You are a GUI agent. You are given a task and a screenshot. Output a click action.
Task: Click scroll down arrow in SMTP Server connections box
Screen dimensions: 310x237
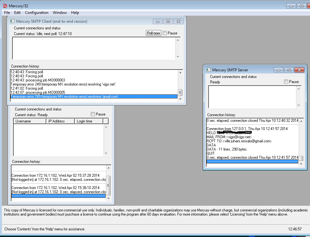299,105
